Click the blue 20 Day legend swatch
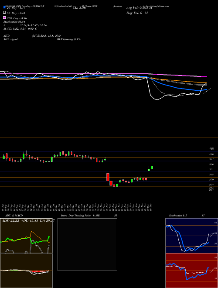 tap(4, 7)
